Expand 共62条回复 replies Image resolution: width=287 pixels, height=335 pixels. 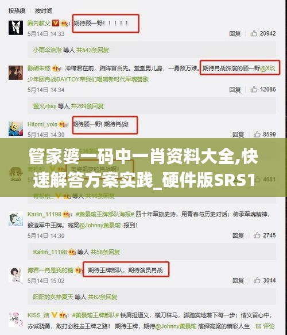pos(102,297)
